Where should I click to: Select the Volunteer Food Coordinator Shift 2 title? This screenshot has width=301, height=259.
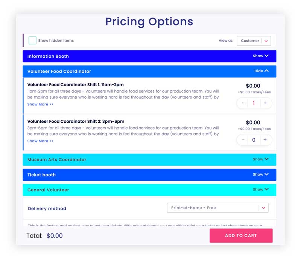pyautogui.click(x=76, y=122)
